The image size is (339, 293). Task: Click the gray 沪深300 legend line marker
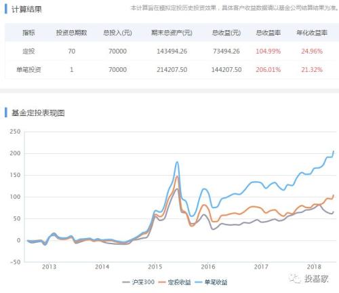coord(126,282)
